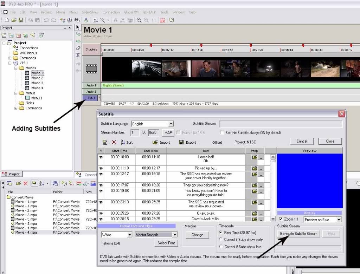Click the open folder icon in the assets toolbar
The image size is (360, 274).
(18, 183)
